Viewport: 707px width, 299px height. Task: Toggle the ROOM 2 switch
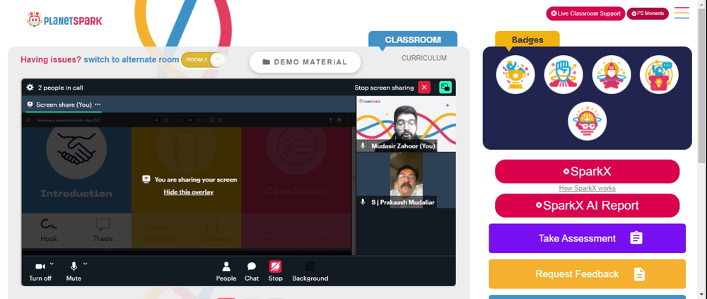tap(202, 60)
